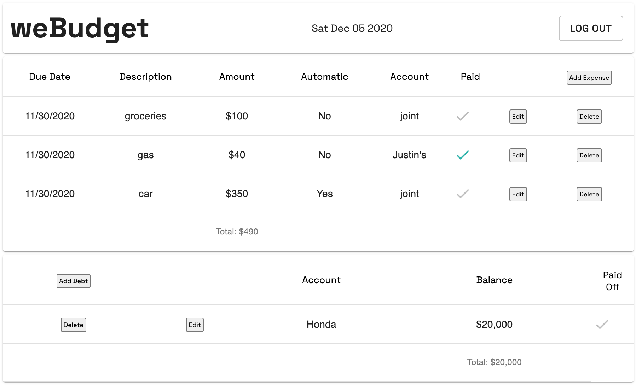Select the car row joint account
The height and width of the screenshot is (387, 636).
pyautogui.click(x=409, y=194)
